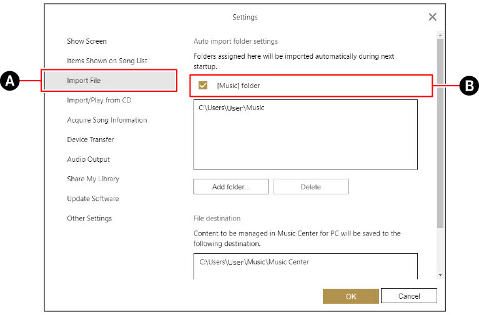Switch to Device Transfer settings

pyautogui.click(x=91, y=139)
